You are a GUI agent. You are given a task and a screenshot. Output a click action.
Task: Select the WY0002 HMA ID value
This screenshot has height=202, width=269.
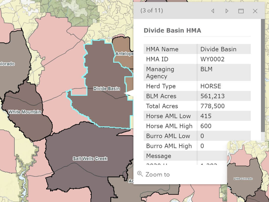[212, 59]
